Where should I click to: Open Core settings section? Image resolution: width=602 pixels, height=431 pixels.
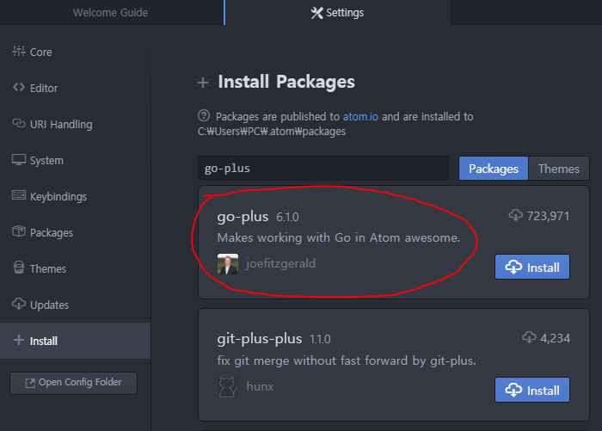[x=76, y=52]
